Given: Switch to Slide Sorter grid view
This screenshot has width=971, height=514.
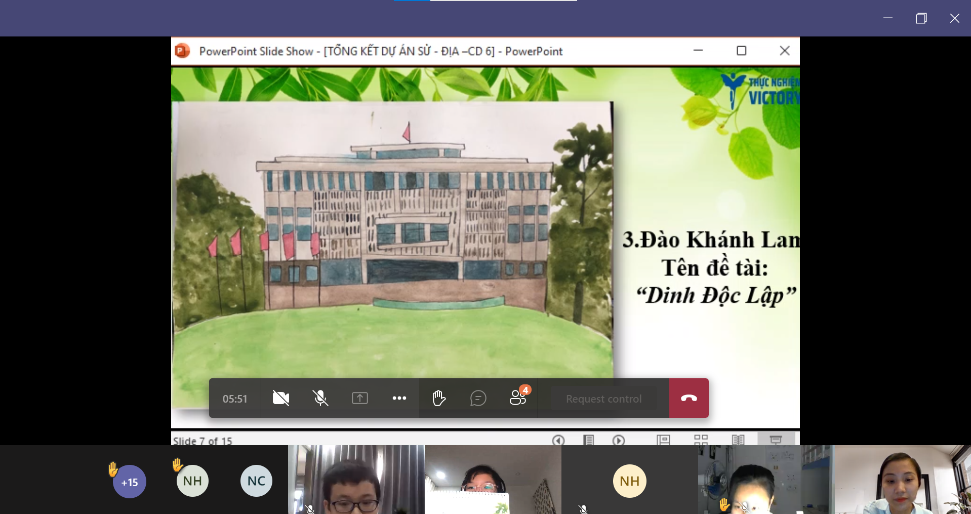Looking at the screenshot, I should click(701, 440).
